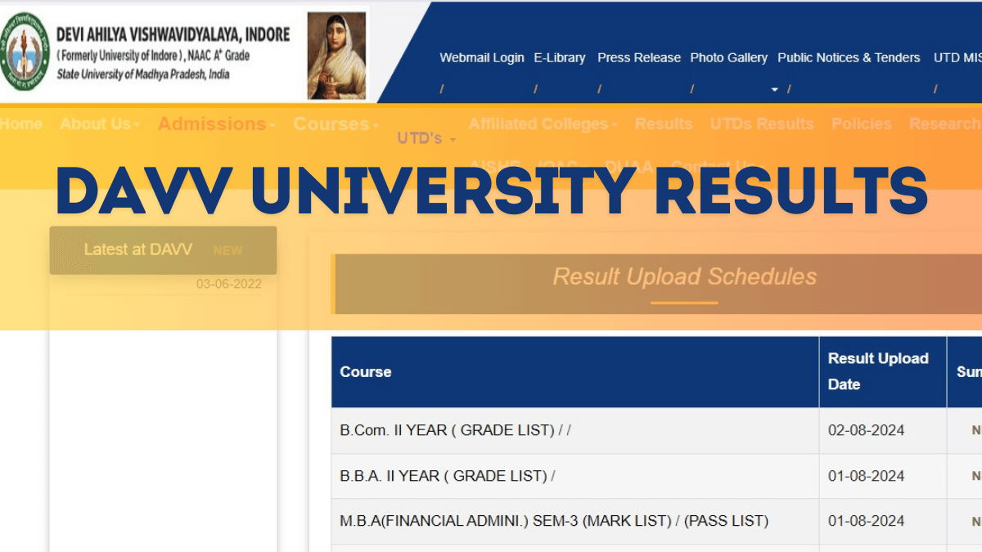The width and height of the screenshot is (982, 552).
Task: Click the DAVV University Results banner title
Action: tap(492, 190)
